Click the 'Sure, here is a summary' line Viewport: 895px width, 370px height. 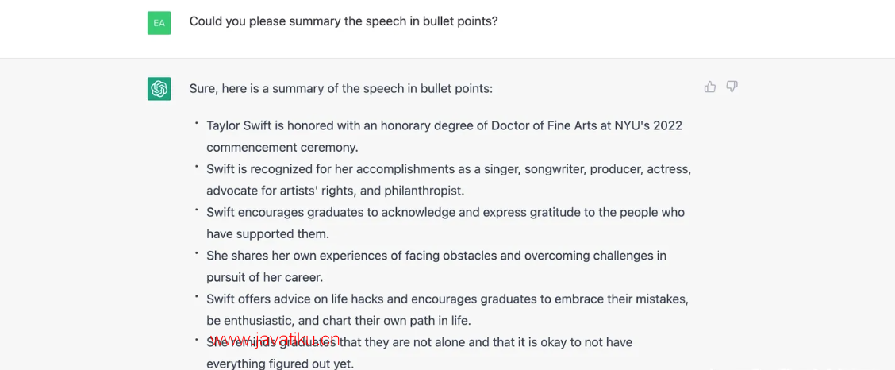pos(340,89)
